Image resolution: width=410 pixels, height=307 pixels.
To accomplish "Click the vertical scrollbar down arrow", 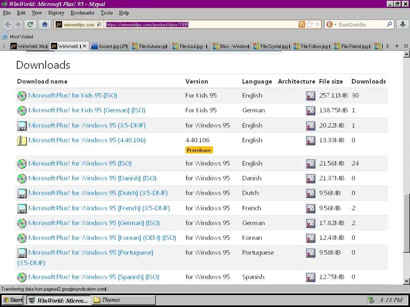I will (x=407, y=281).
